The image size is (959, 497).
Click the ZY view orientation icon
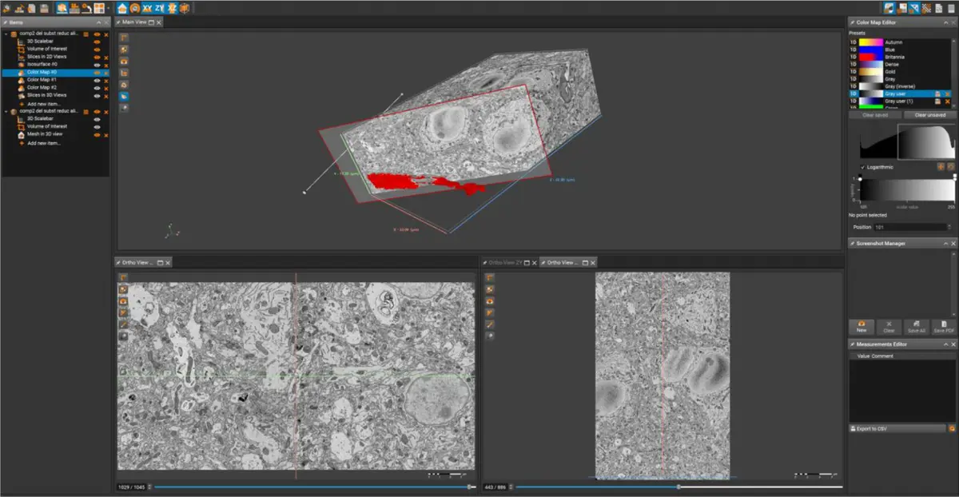(x=160, y=8)
